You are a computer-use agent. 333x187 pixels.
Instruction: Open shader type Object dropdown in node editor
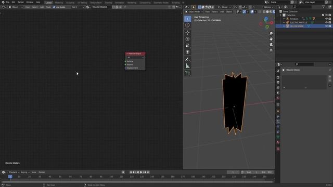[x=16, y=7]
